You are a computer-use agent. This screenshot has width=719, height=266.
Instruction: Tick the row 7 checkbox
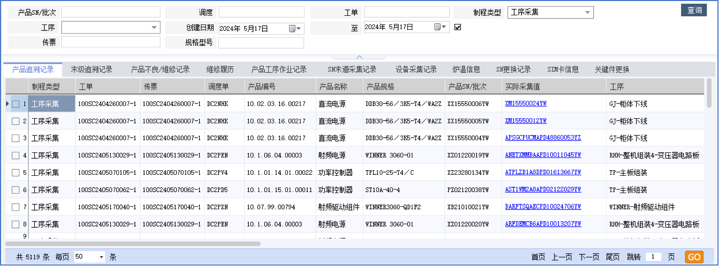[x=15, y=207]
